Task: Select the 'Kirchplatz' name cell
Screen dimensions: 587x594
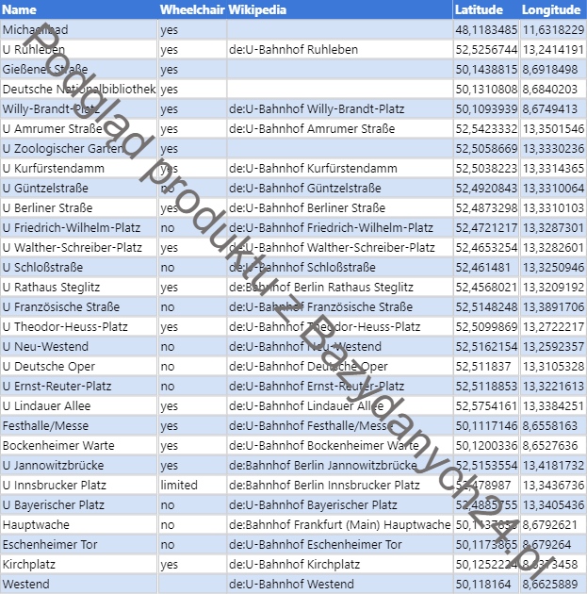Action: 79,564
